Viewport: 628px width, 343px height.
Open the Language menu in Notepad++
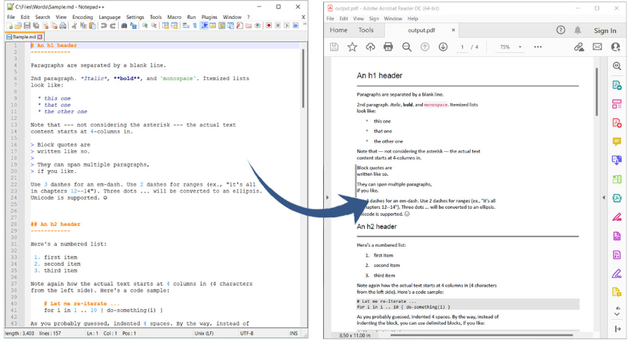(x=110, y=17)
